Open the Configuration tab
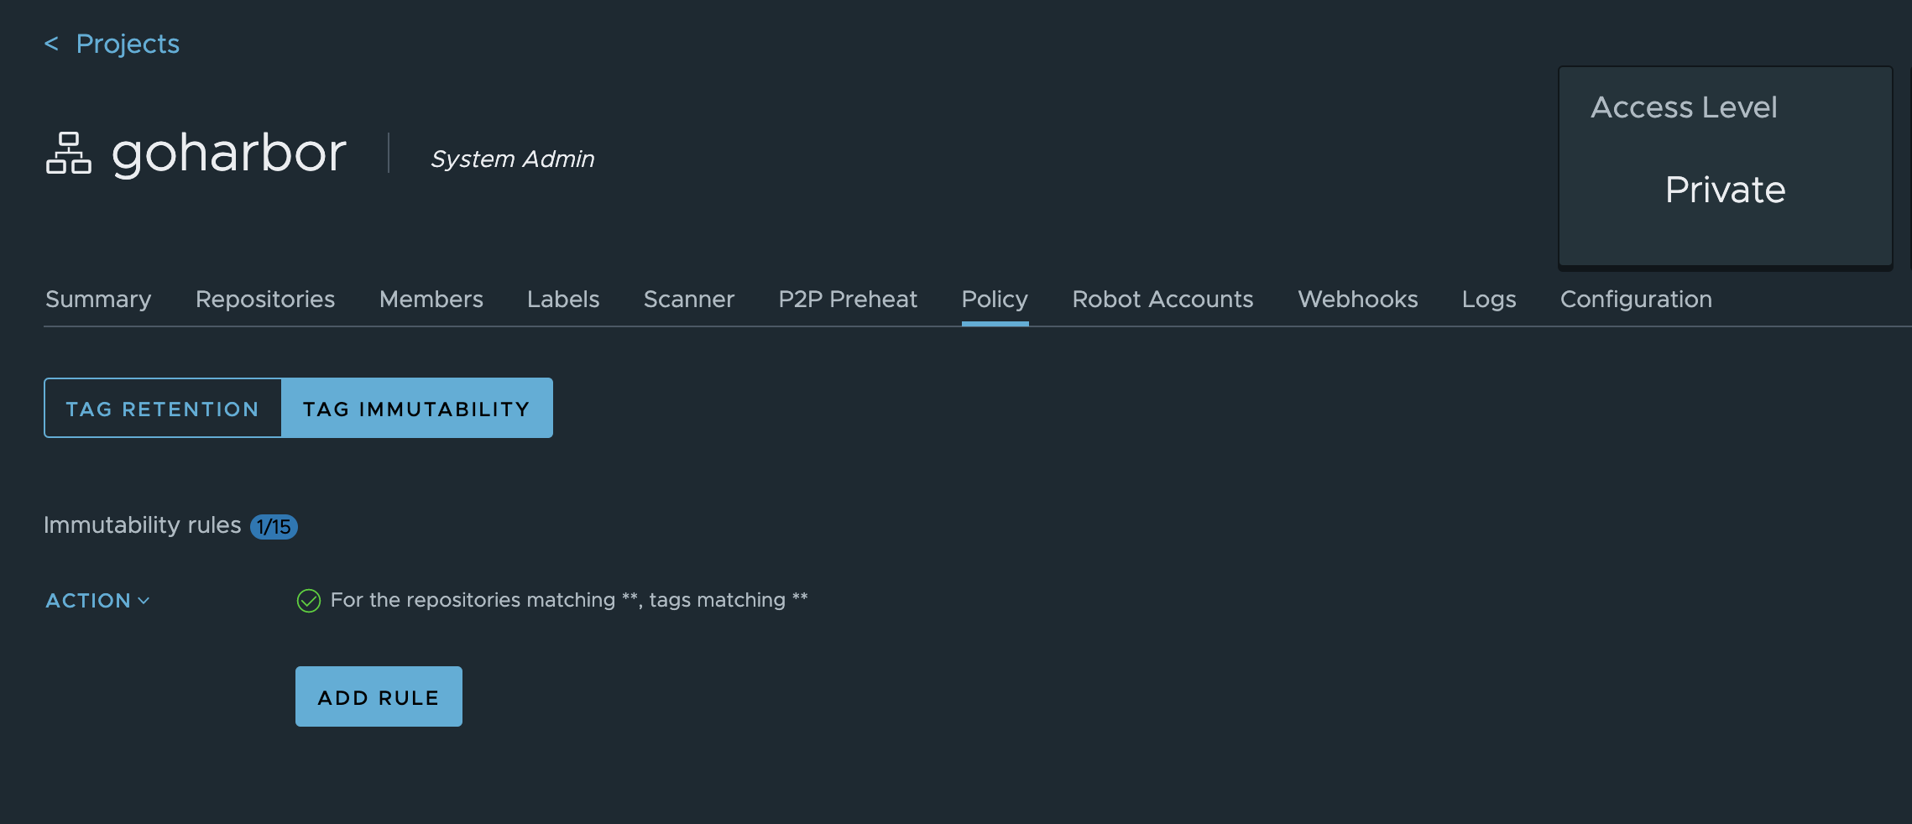This screenshot has width=1912, height=824. [1636, 299]
